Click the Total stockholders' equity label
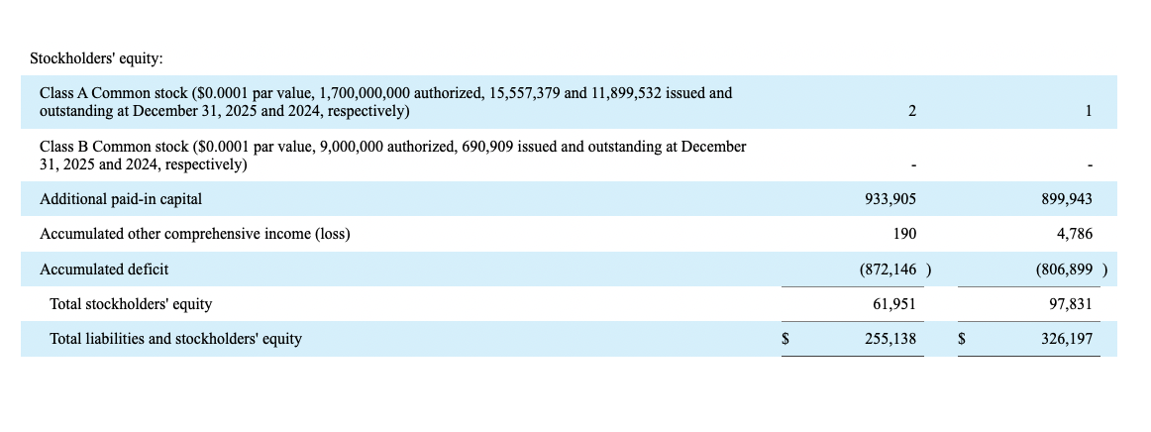Viewport: 1151px width, 432px height. click(131, 304)
